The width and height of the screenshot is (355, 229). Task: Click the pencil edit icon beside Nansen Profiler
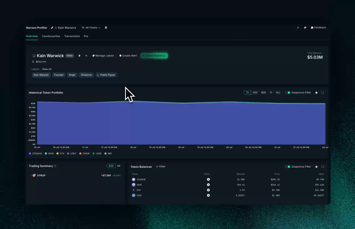52,28
